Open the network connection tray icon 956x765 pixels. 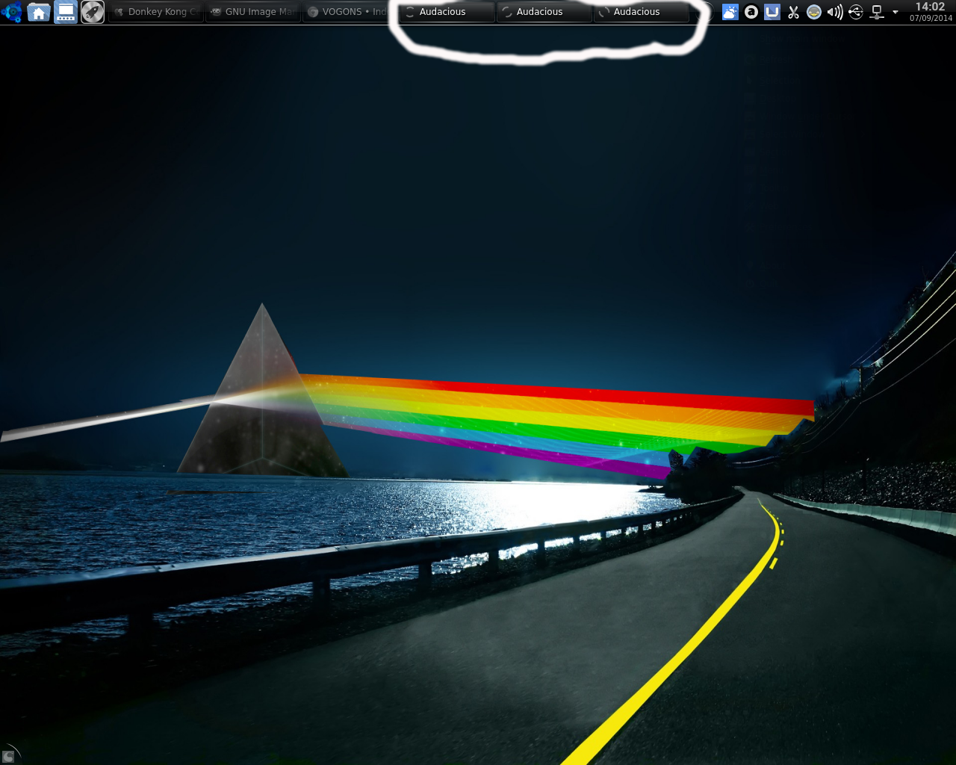click(x=877, y=12)
